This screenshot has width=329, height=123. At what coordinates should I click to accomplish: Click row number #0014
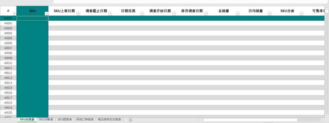click(8, 83)
